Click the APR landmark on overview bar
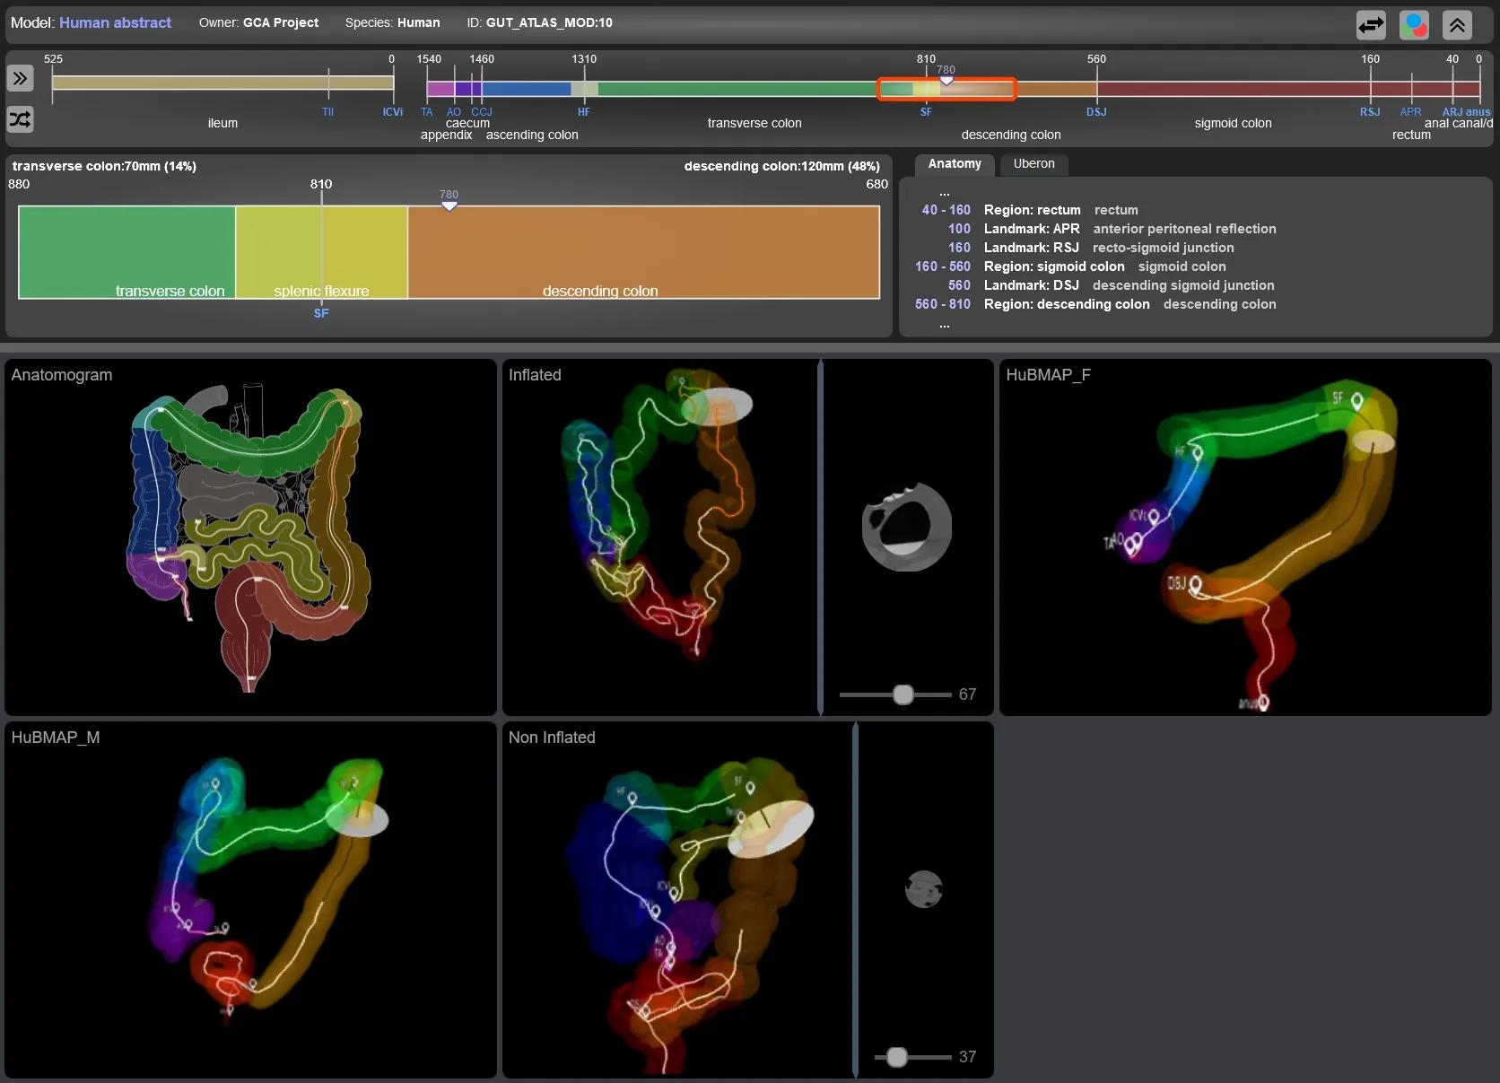Screen dimensions: 1500x1083 [x=1410, y=112]
